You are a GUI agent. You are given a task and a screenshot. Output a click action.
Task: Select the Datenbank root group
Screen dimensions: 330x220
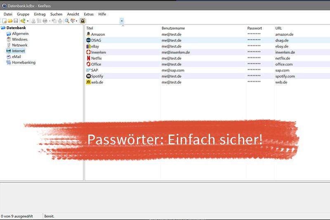tap(16, 28)
